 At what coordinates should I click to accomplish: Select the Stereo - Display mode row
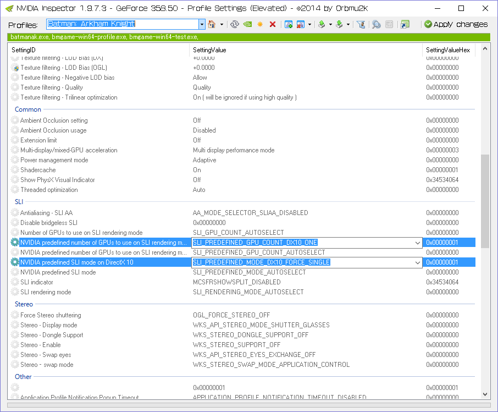[242, 325]
